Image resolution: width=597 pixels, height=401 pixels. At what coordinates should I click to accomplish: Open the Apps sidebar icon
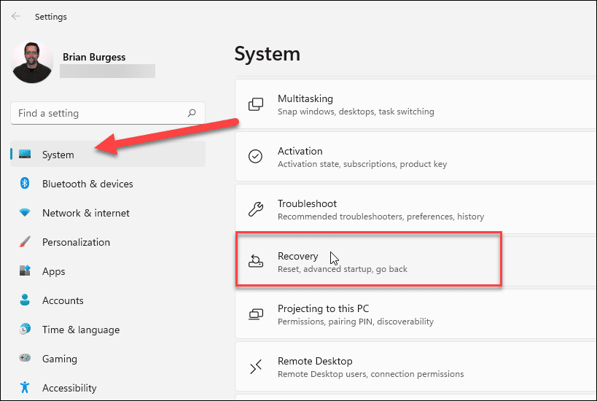[x=25, y=271]
